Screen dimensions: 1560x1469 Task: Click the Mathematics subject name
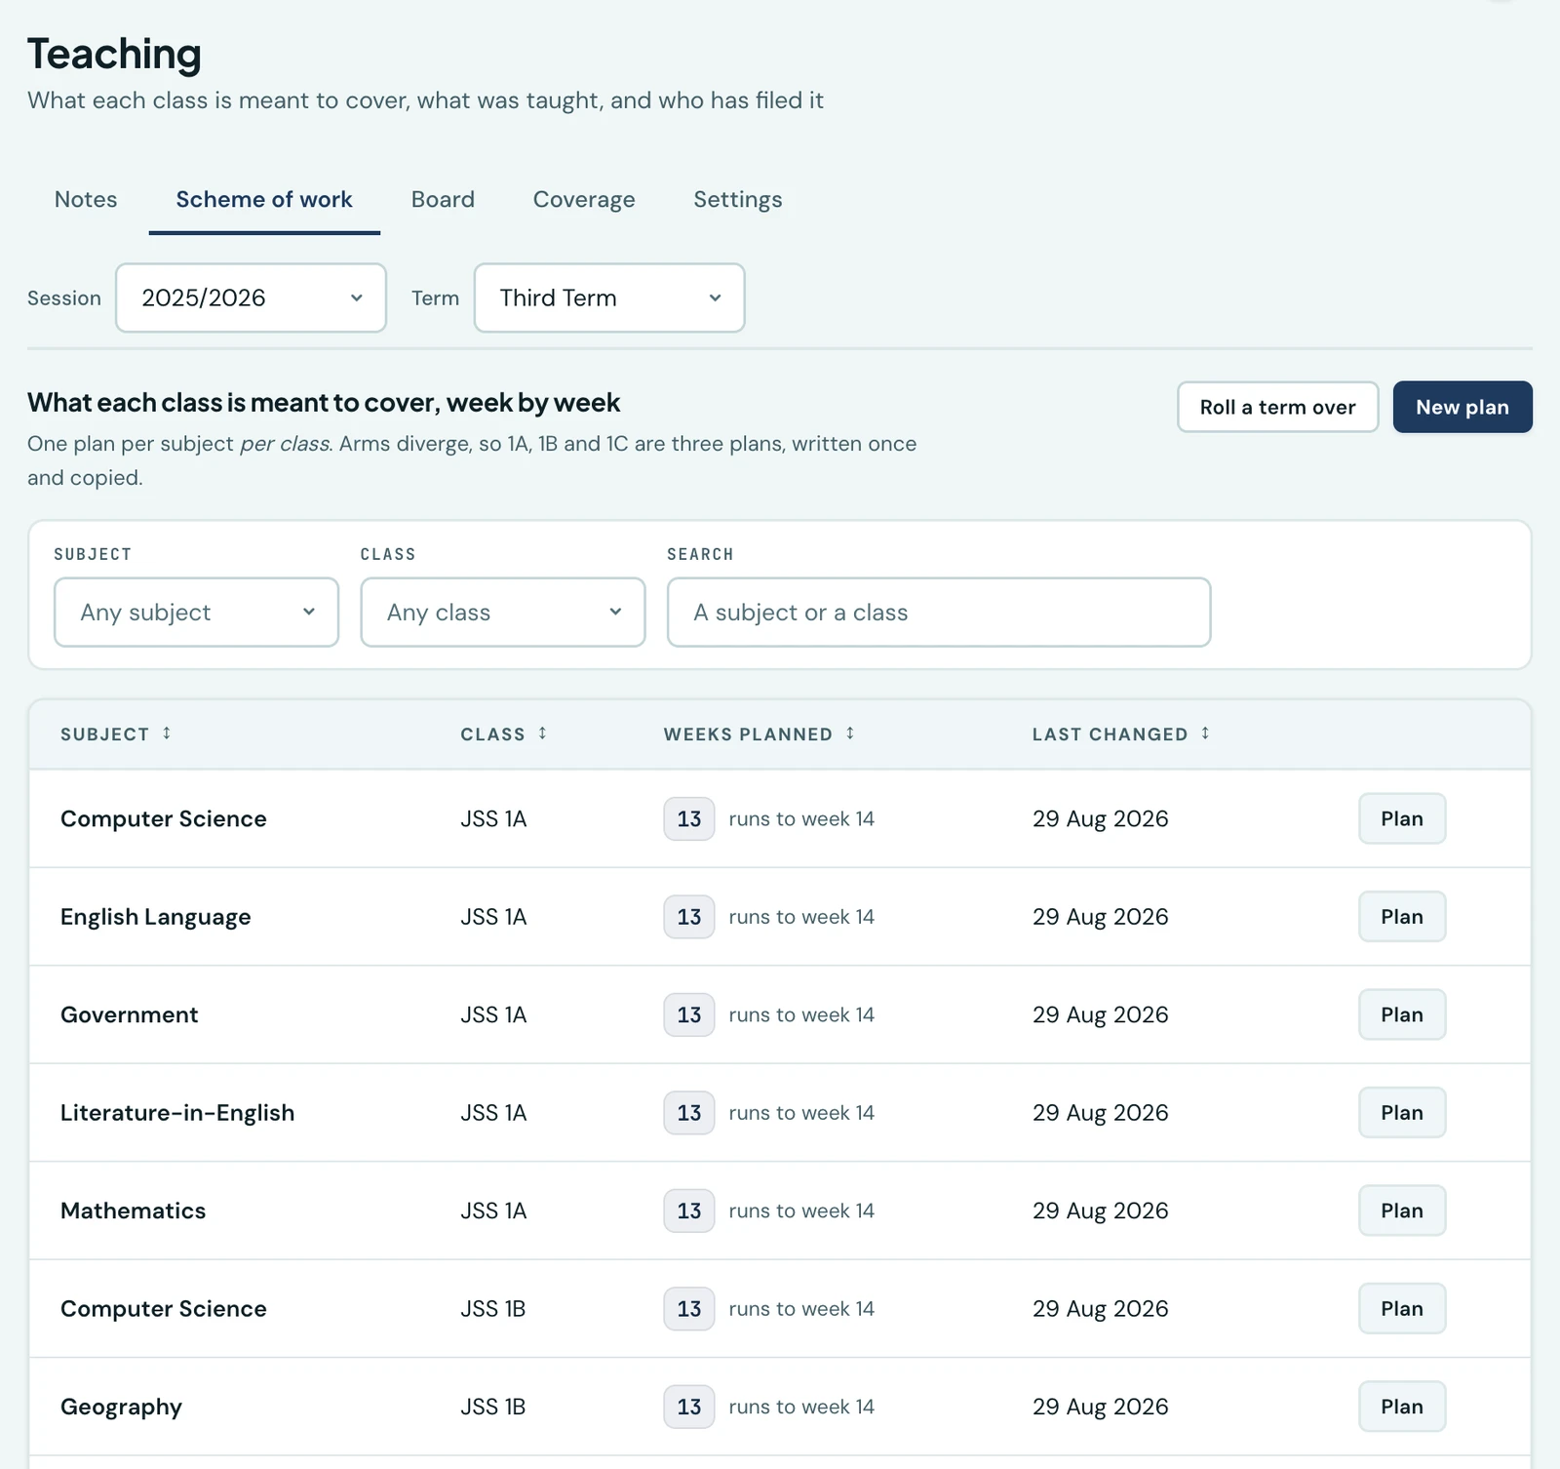click(134, 1211)
